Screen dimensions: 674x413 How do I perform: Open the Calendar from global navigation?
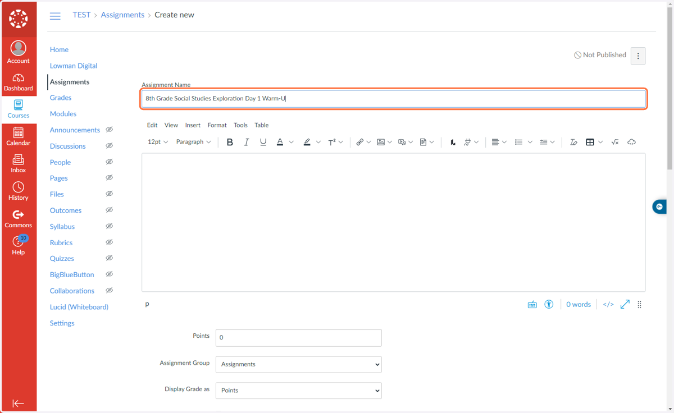click(18, 137)
